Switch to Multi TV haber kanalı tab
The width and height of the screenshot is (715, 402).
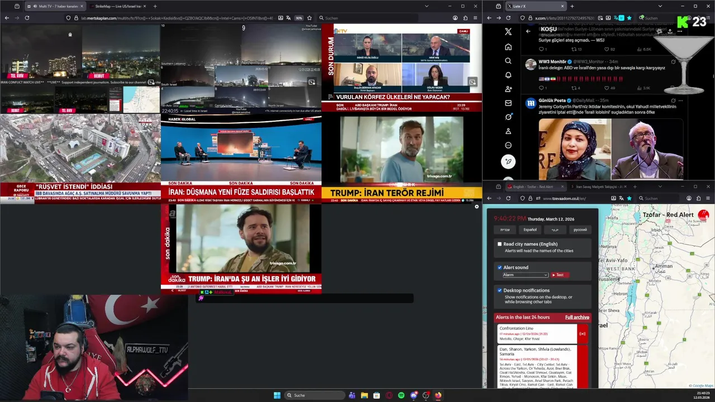pyautogui.click(x=55, y=6)
